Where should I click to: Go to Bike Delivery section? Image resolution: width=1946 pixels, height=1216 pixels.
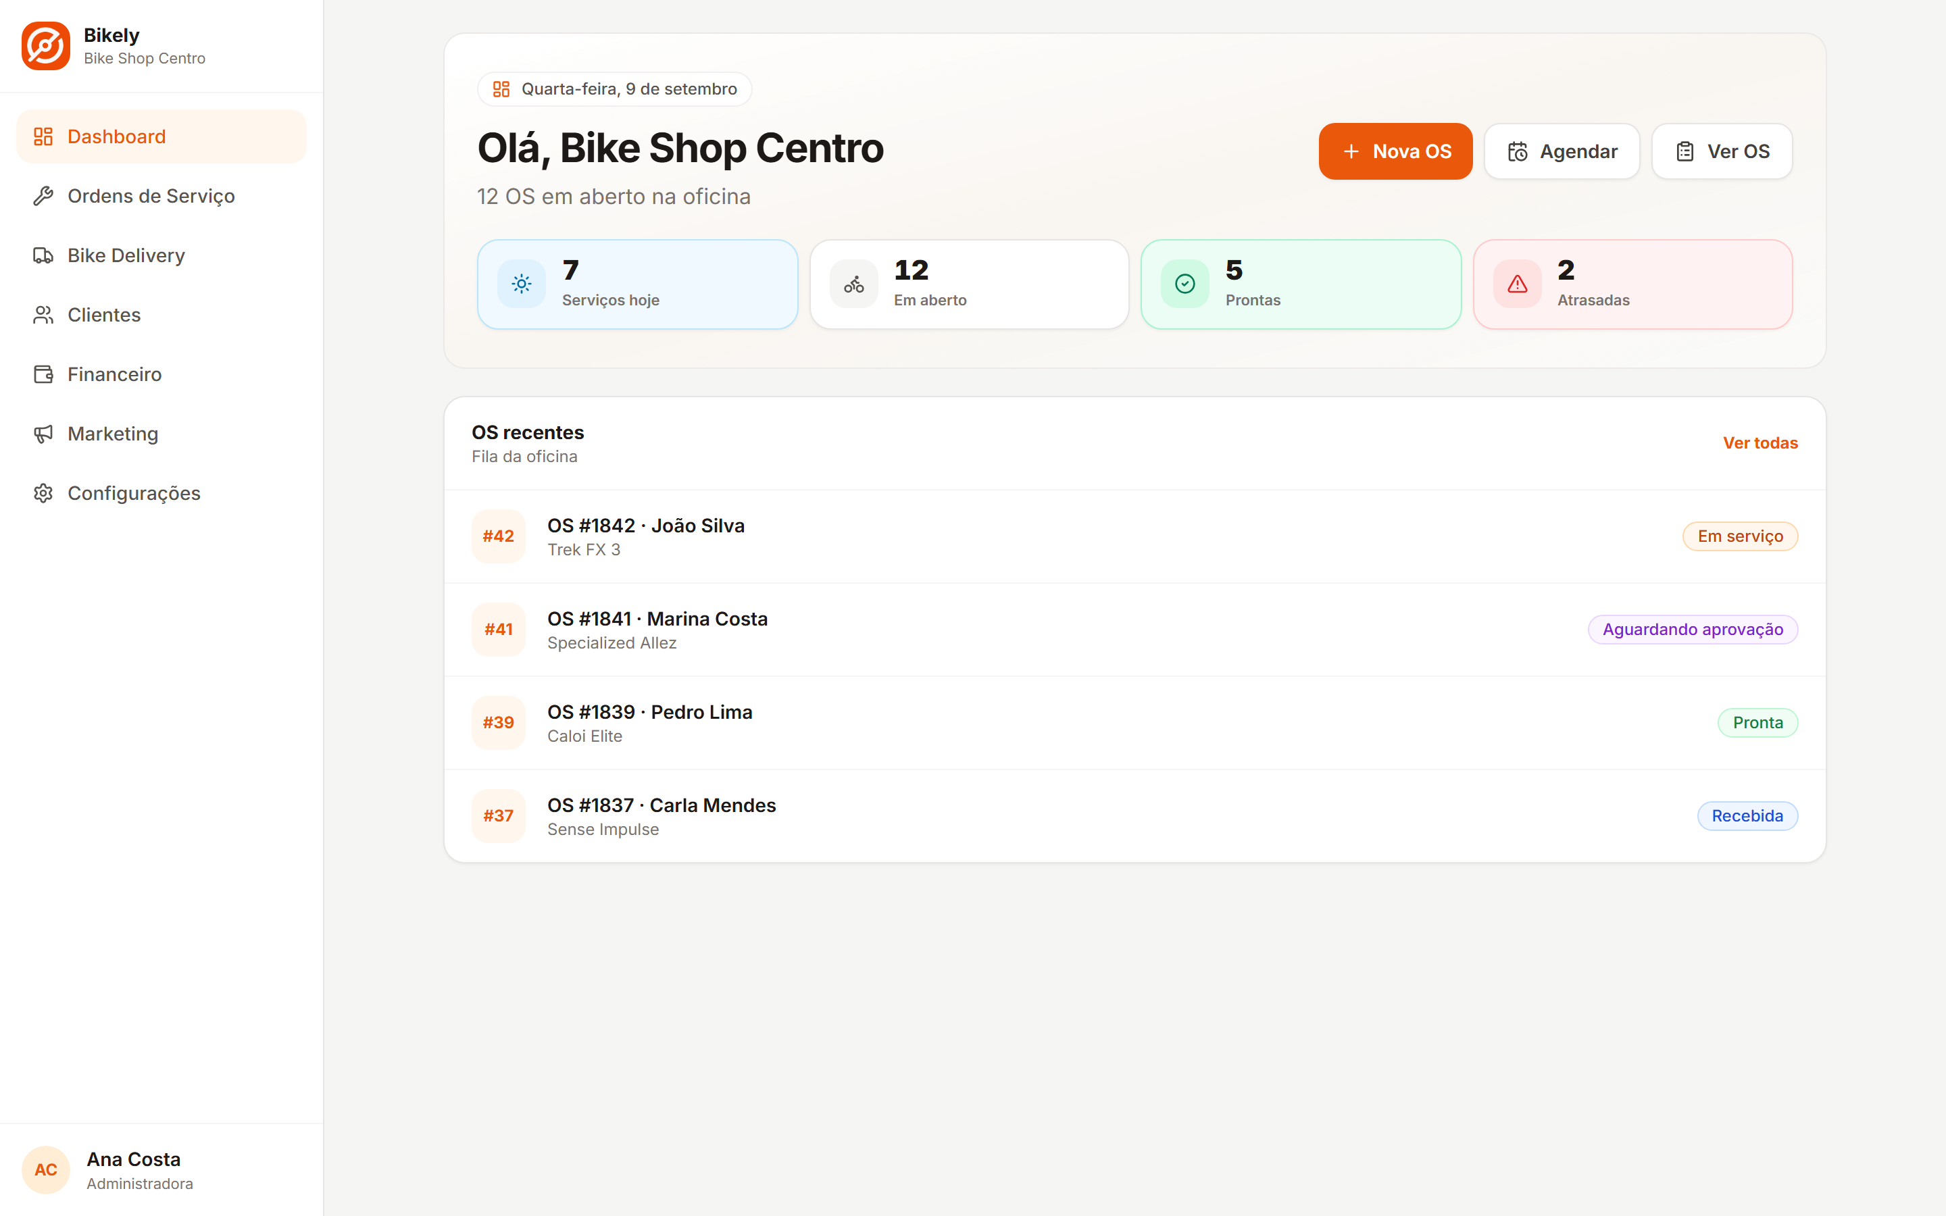coord(161,256)
